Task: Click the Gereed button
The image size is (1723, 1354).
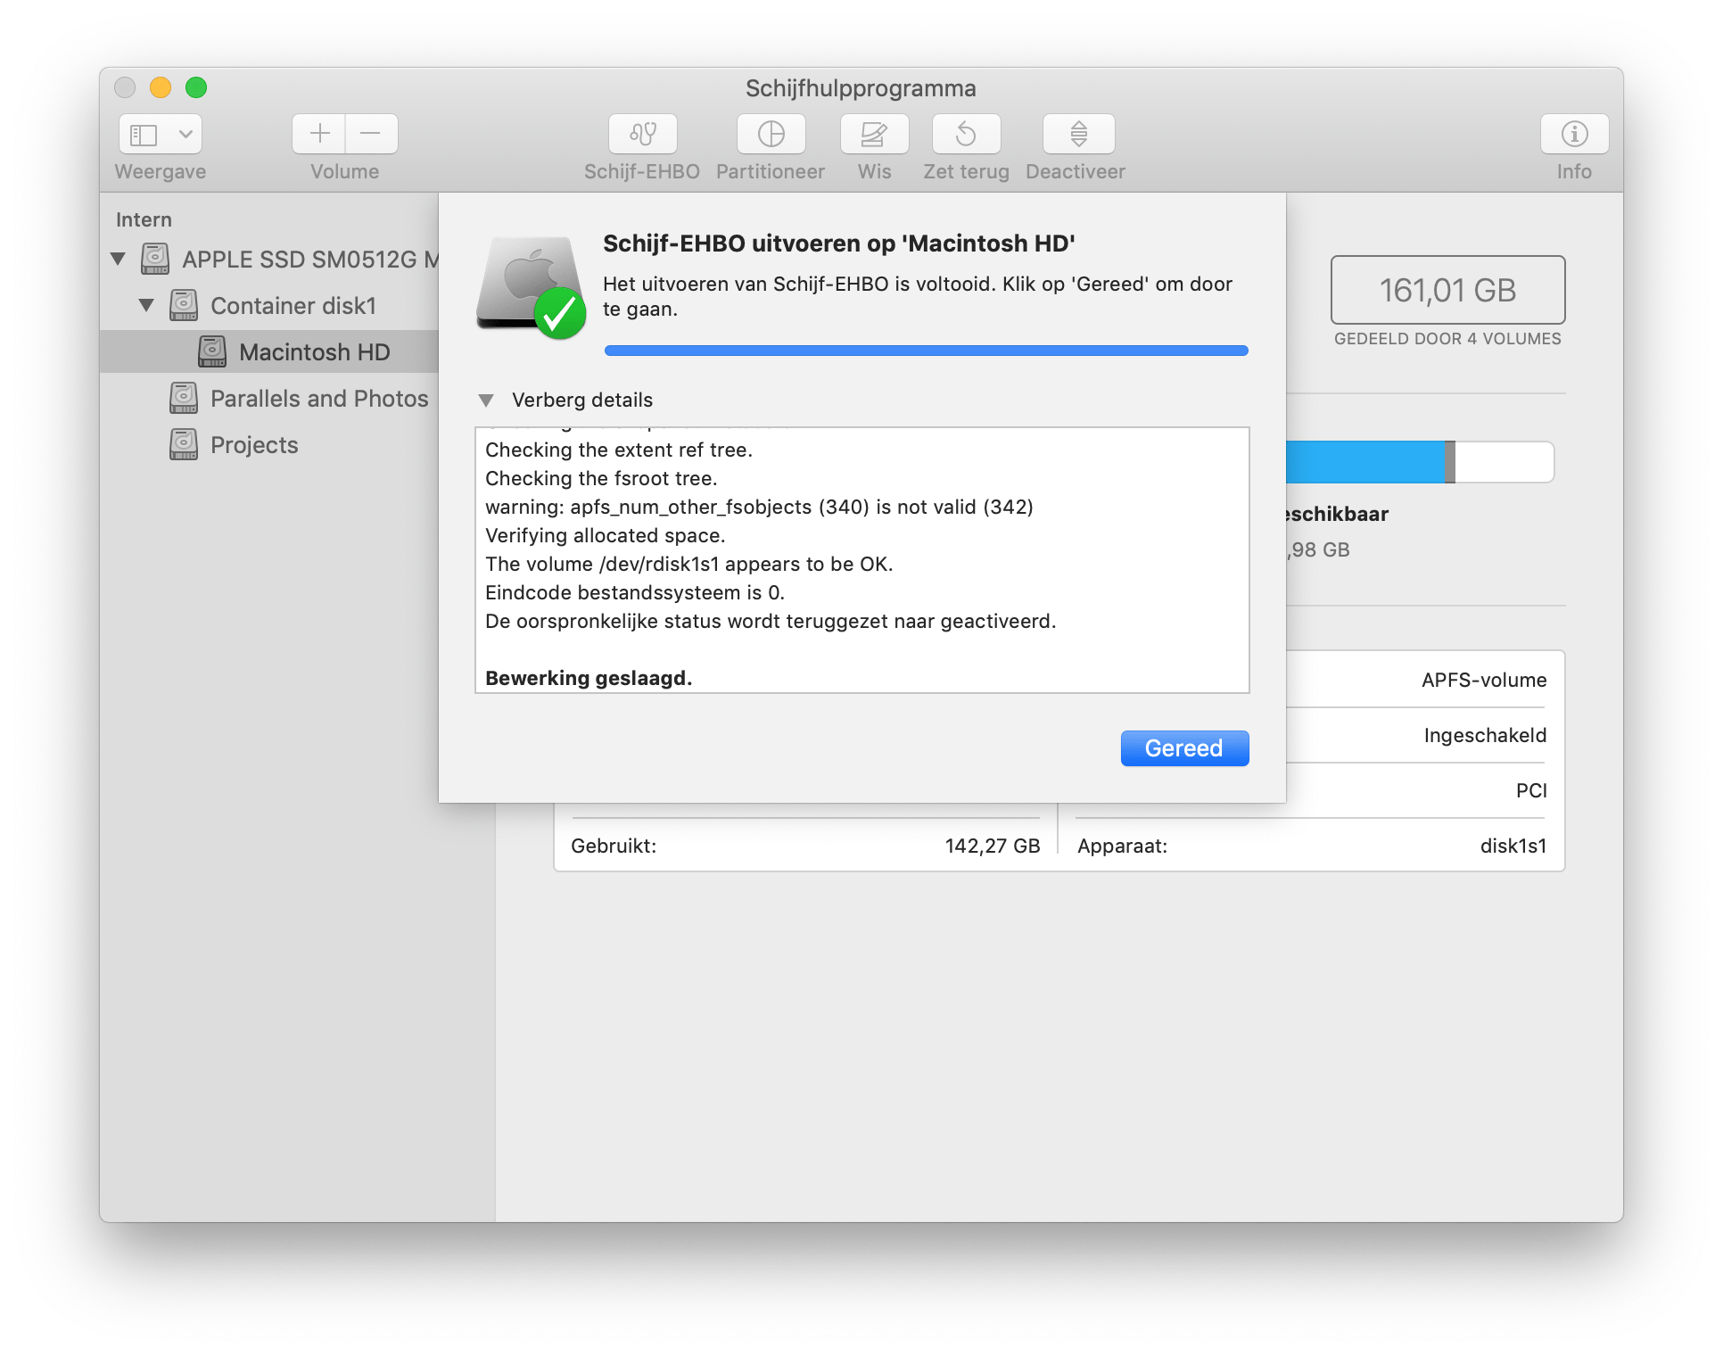Action: pos(1183,748)
